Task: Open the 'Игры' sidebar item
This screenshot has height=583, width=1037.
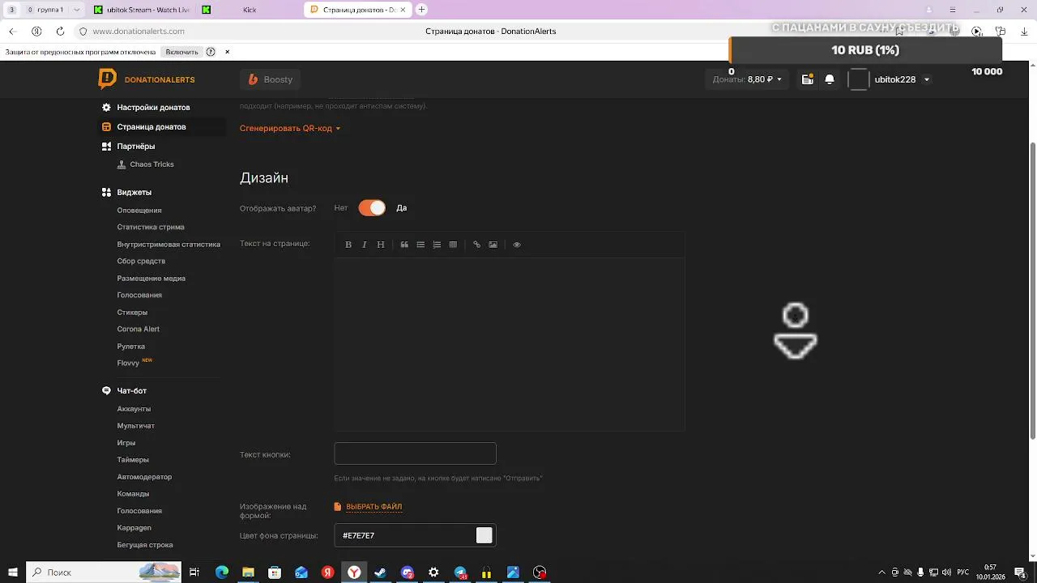Action: 126,443
